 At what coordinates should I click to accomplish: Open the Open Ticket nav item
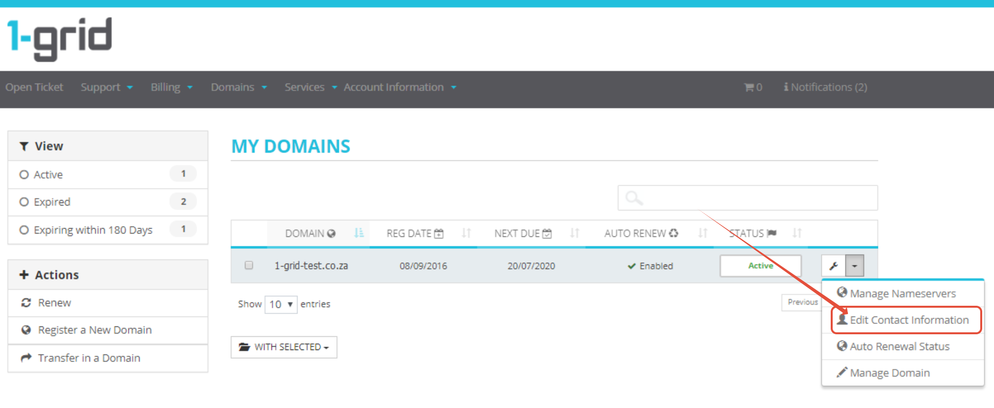[x=34, y=87]
